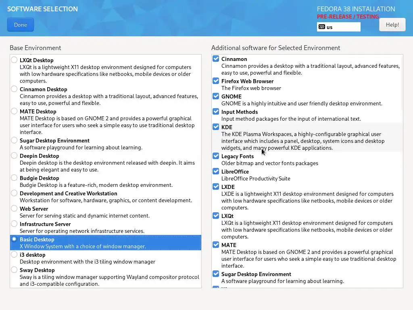Click the 'Legacy Fonts' label

(238, 156)
